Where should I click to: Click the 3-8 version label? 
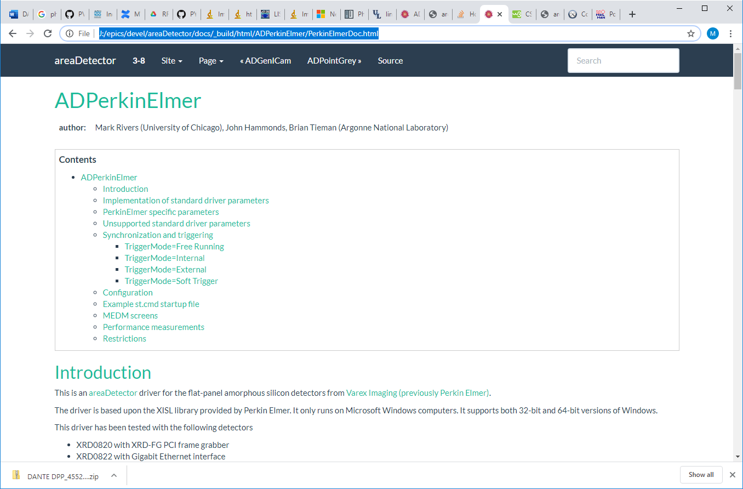[139, 61]
